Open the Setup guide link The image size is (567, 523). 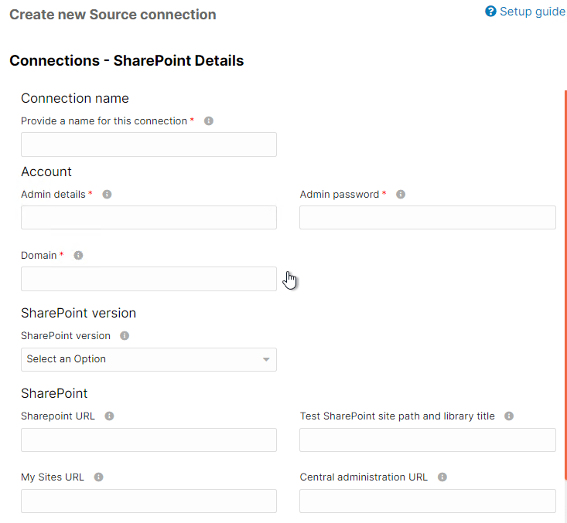click(x=532, y=12)
